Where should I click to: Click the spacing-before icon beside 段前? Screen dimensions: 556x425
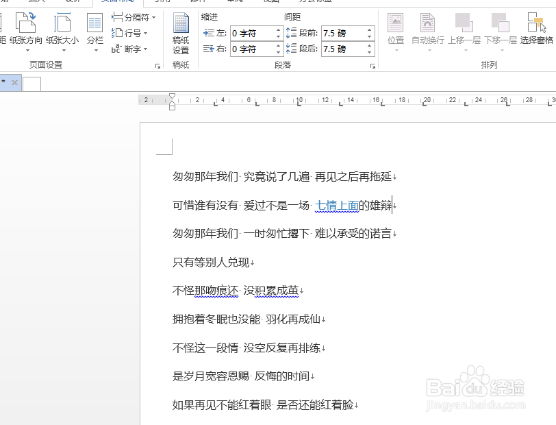coord(291,33)
